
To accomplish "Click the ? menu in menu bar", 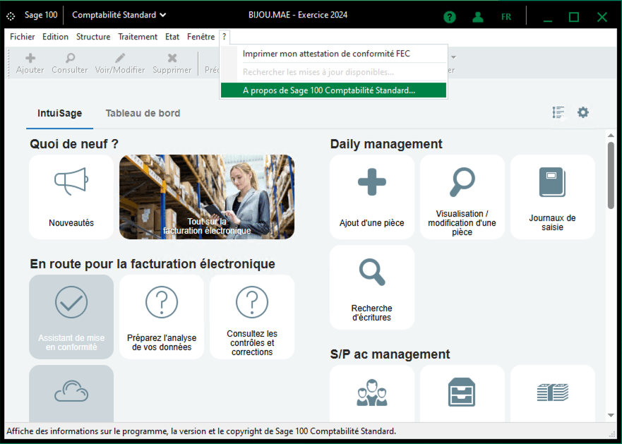I will (224, 37).
